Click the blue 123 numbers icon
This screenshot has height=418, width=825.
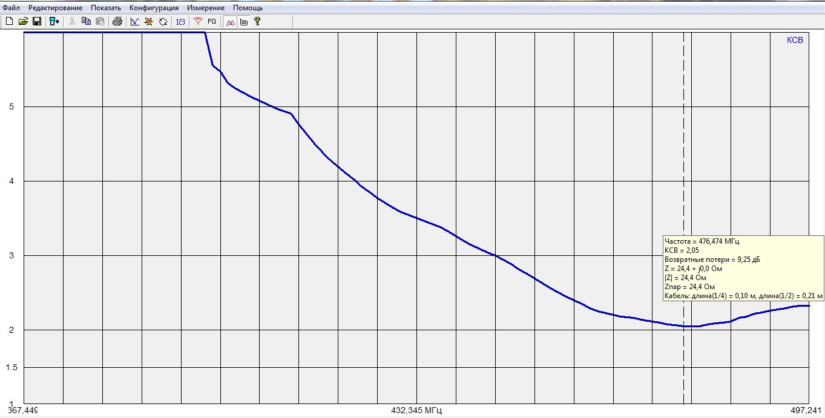click(180, 21)
